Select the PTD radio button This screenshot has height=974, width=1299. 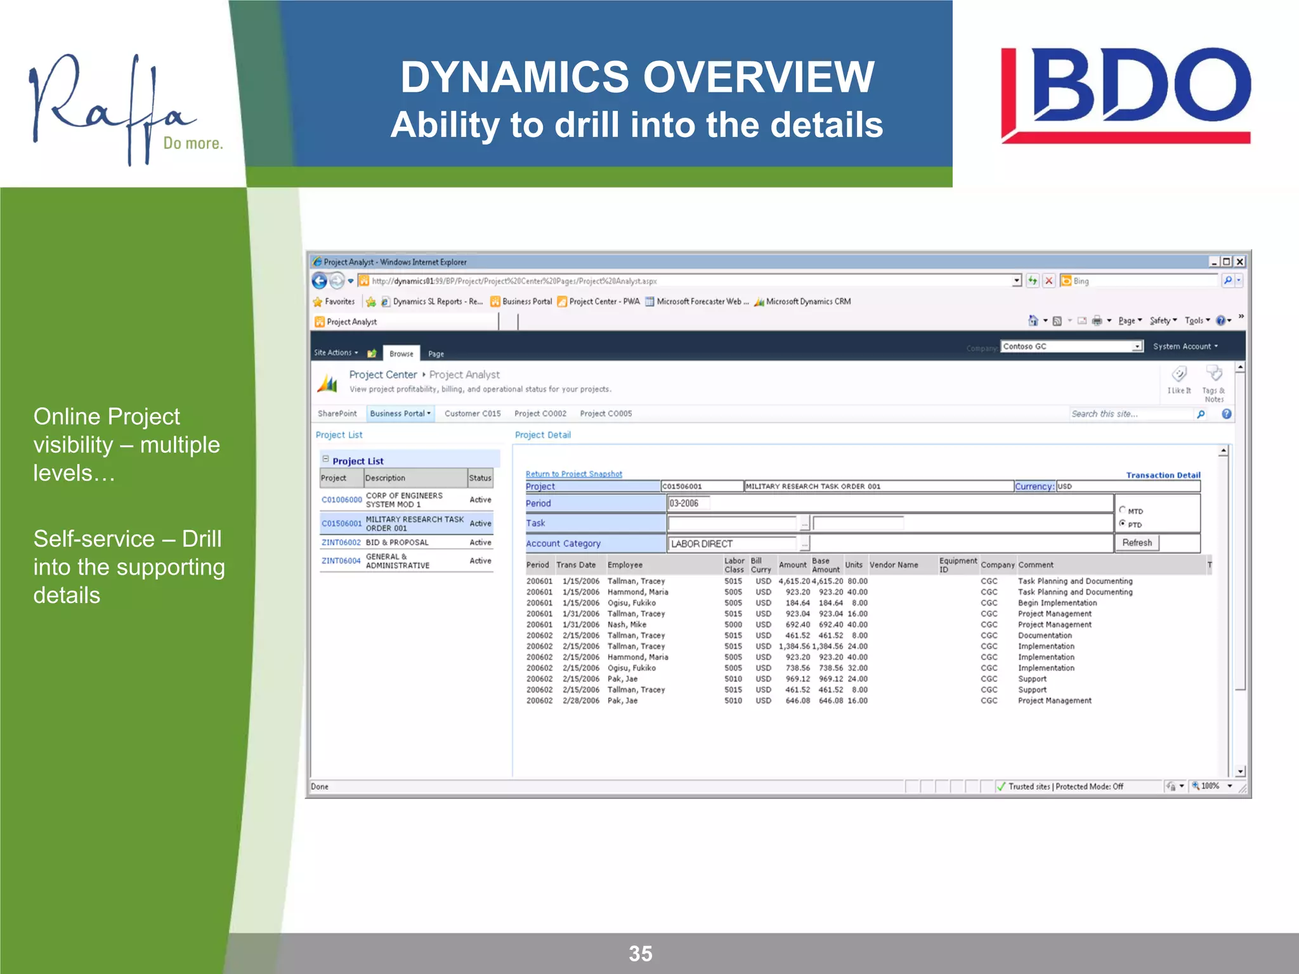[x=1122, y=523]
